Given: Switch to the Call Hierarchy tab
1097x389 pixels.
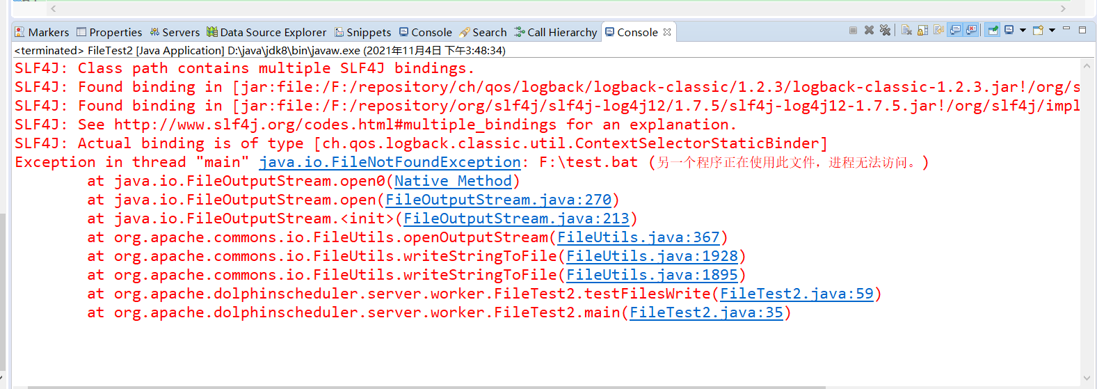Looking at the screenshot, I should click(556, 32).
